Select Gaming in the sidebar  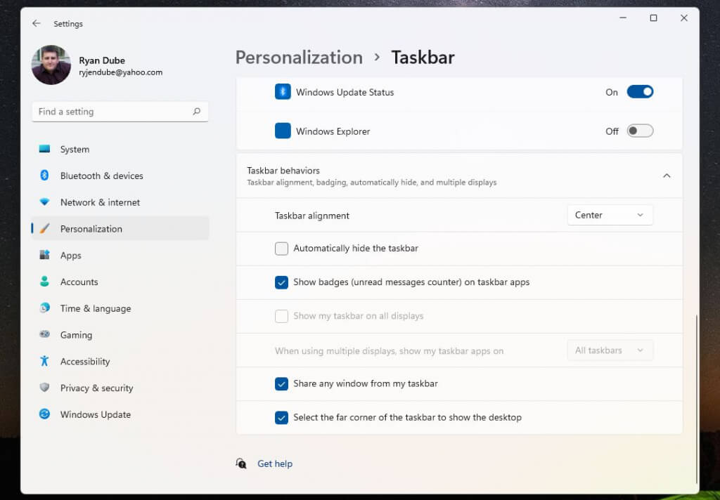coord(76,335)
